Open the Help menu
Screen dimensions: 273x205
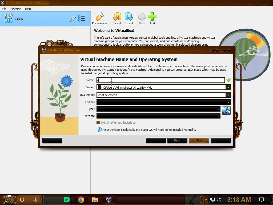coord(28,9)
